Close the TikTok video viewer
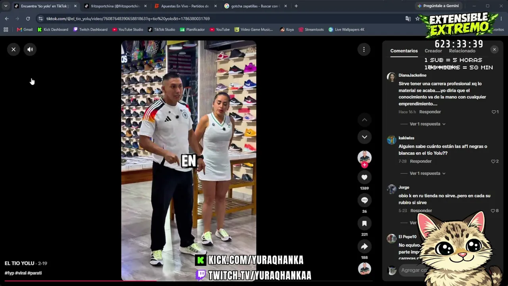This screenshot has height=286, width=508. click(13, 49)
